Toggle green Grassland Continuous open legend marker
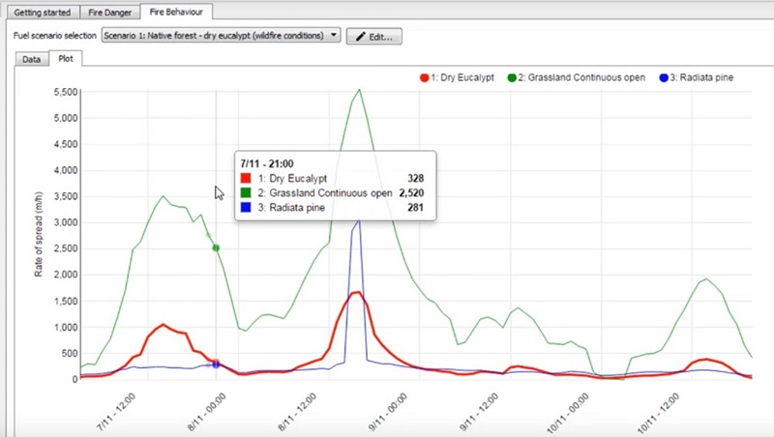Image resolution: width=774 pixels, height=437 pixels. click(512, 78)
